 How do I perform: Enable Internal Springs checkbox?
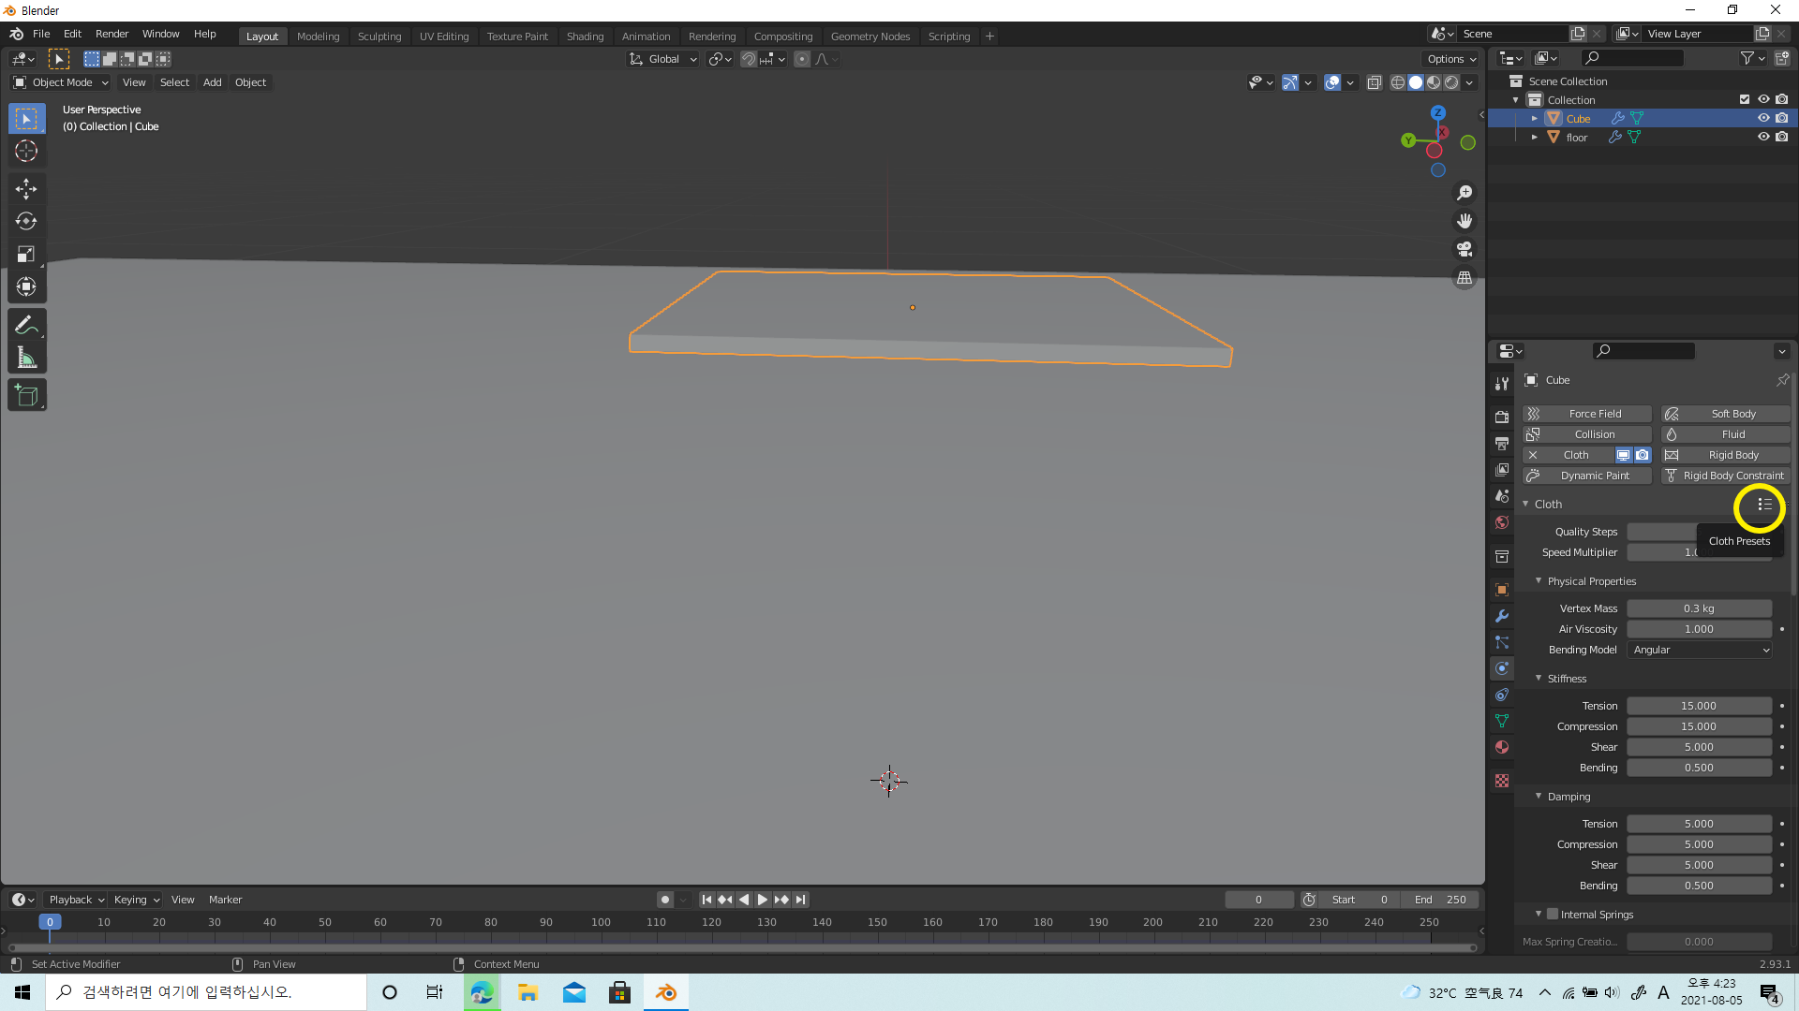1553,915
